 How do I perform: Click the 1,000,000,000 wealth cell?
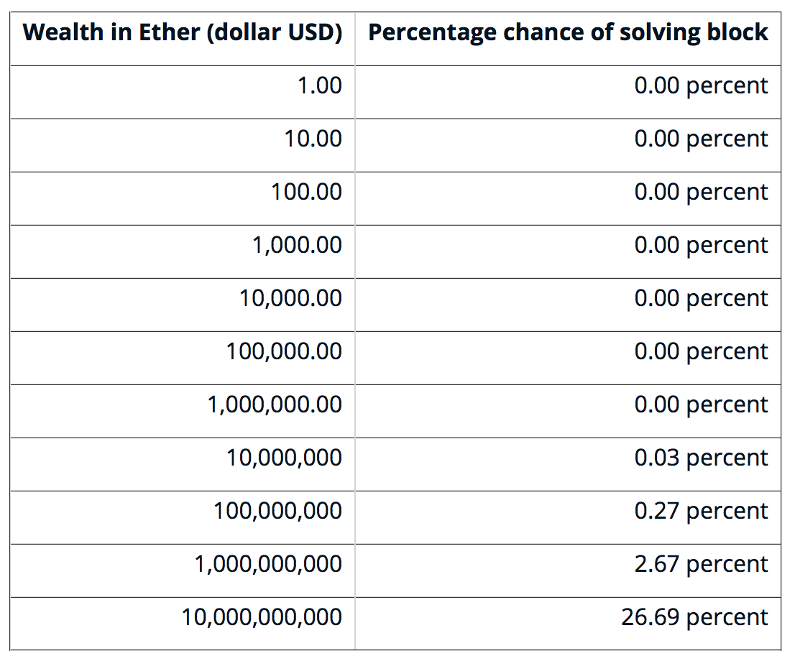pos(268,564)
